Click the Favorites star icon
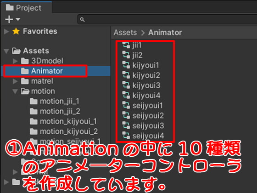The width and height of the screenshot is (257, 193). (x=16, y=31)
